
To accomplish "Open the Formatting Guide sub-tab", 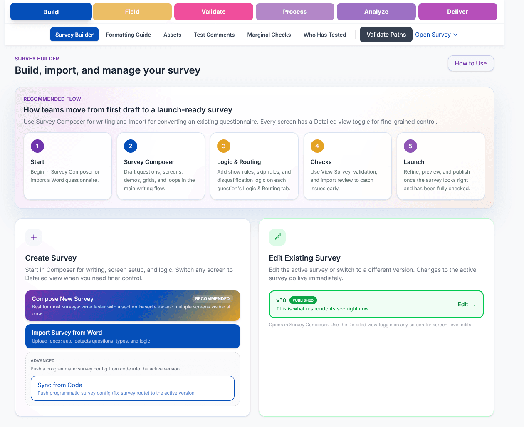I will click(x=129, y=35).
